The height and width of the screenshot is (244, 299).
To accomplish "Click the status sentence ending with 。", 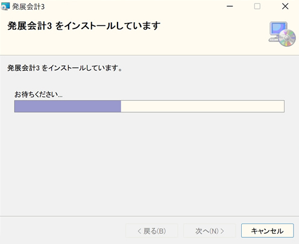I will coord(65,68).
